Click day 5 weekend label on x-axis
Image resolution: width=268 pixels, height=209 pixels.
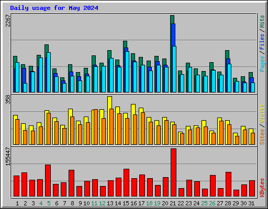tap(49, 203)
